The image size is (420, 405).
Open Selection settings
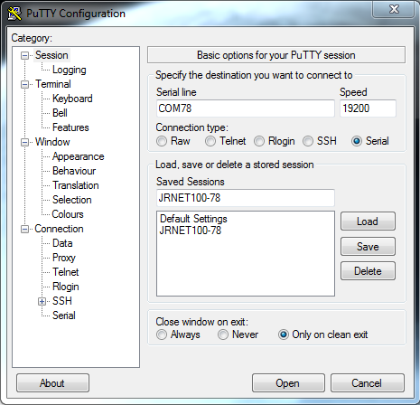71,200
